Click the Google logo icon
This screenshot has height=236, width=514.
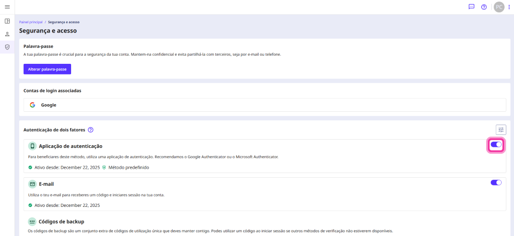pos(33,105)
